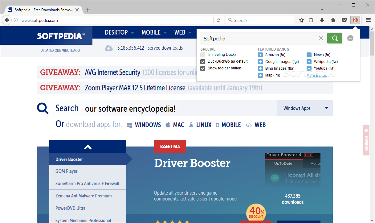Open the Firefox hamburger menu
This screenshot has width=375, height=223.
pyautogui.click(x=368, y=20)
